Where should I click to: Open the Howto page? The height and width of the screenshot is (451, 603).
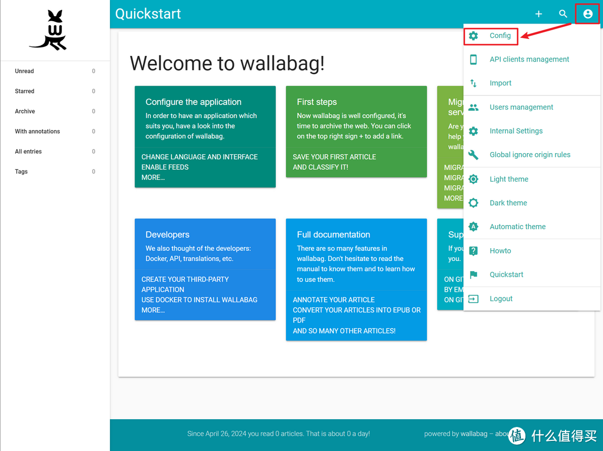click(x=500, y=251)
